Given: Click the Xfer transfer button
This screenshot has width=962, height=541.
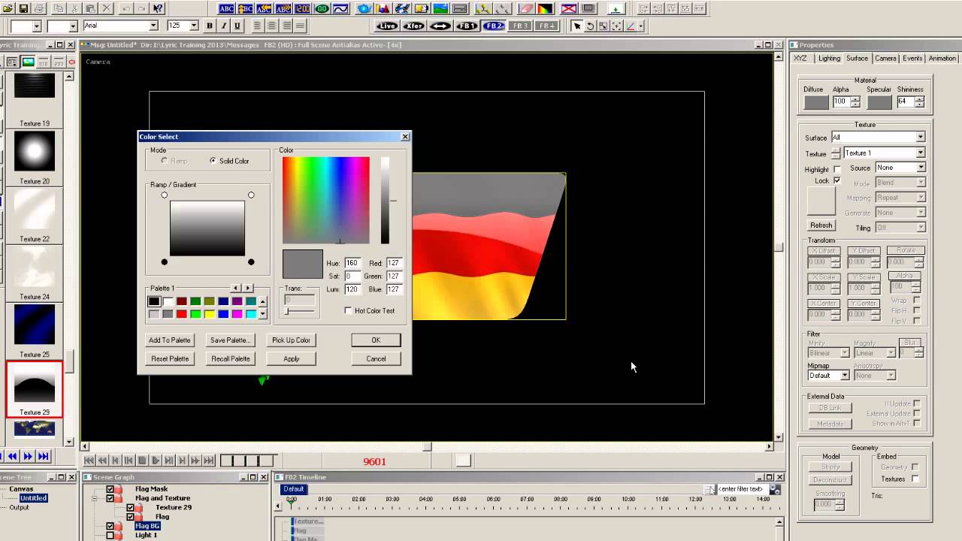Looking at the screenshot, I should click(413, 26).
